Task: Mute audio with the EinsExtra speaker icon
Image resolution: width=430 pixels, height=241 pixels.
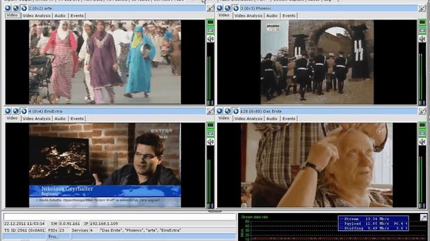Action: coord(210,142)
